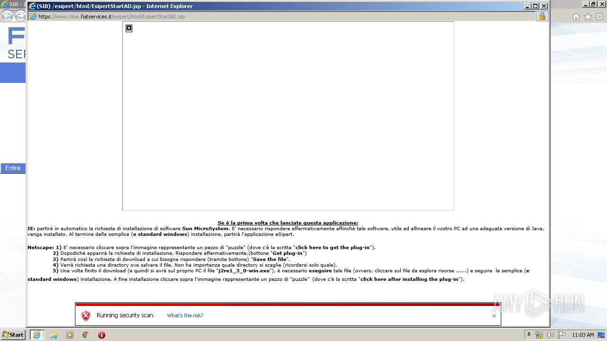Click the 'Save the file' bold text

270,259
